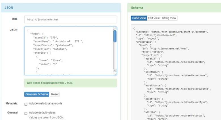
Task: Click the Metadata section label
Action: coord(12,104)
